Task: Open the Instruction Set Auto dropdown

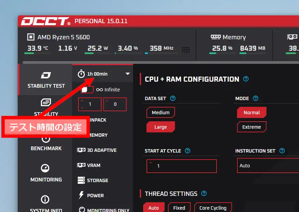Action: [x=267, y=166]
